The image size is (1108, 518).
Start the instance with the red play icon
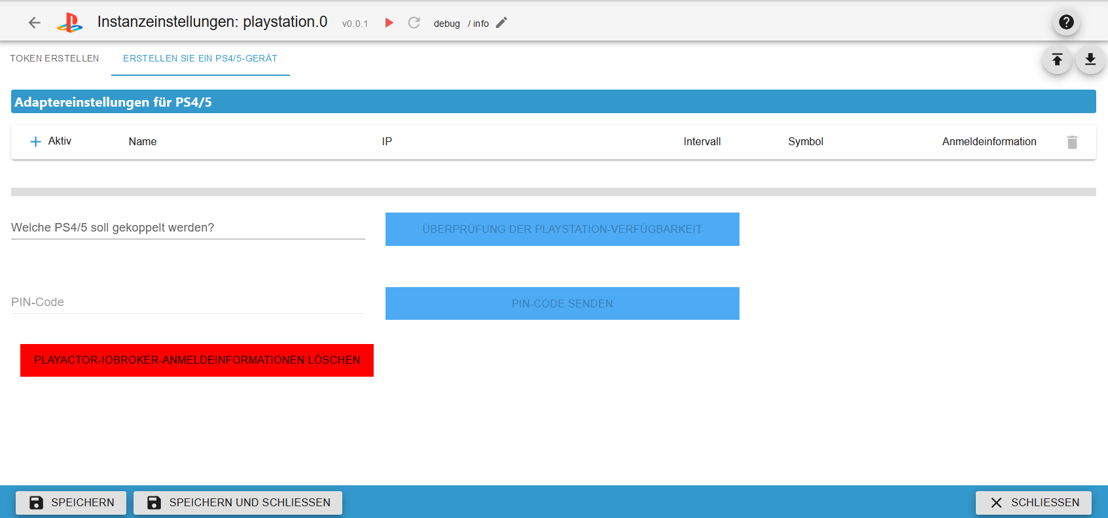(389, 23)
